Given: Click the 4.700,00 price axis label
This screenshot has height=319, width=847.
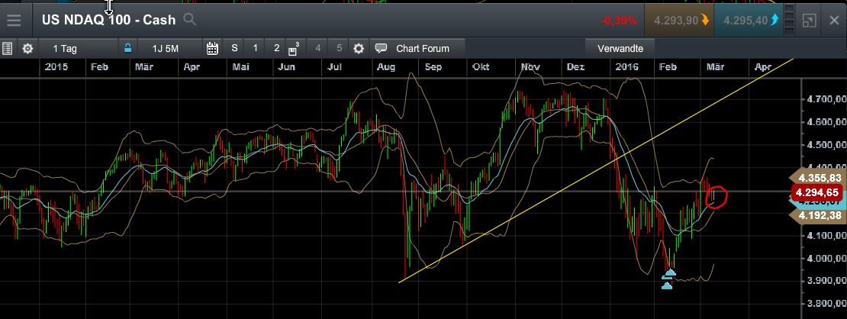Looking at the screenshot, I should pos(825,99).
